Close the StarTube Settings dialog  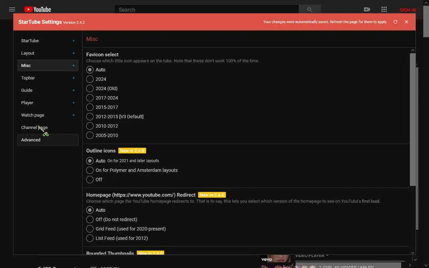point(407,22)
